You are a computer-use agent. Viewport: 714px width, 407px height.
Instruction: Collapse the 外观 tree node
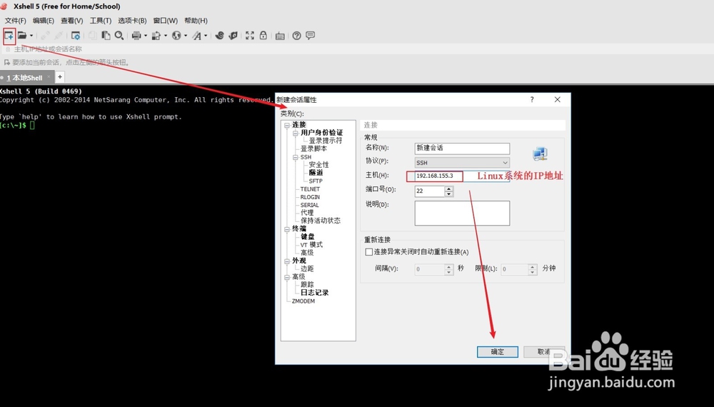pos(287,261)
